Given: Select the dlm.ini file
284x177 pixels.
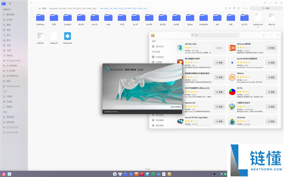Looking at the screenshot, I should 272,19.
